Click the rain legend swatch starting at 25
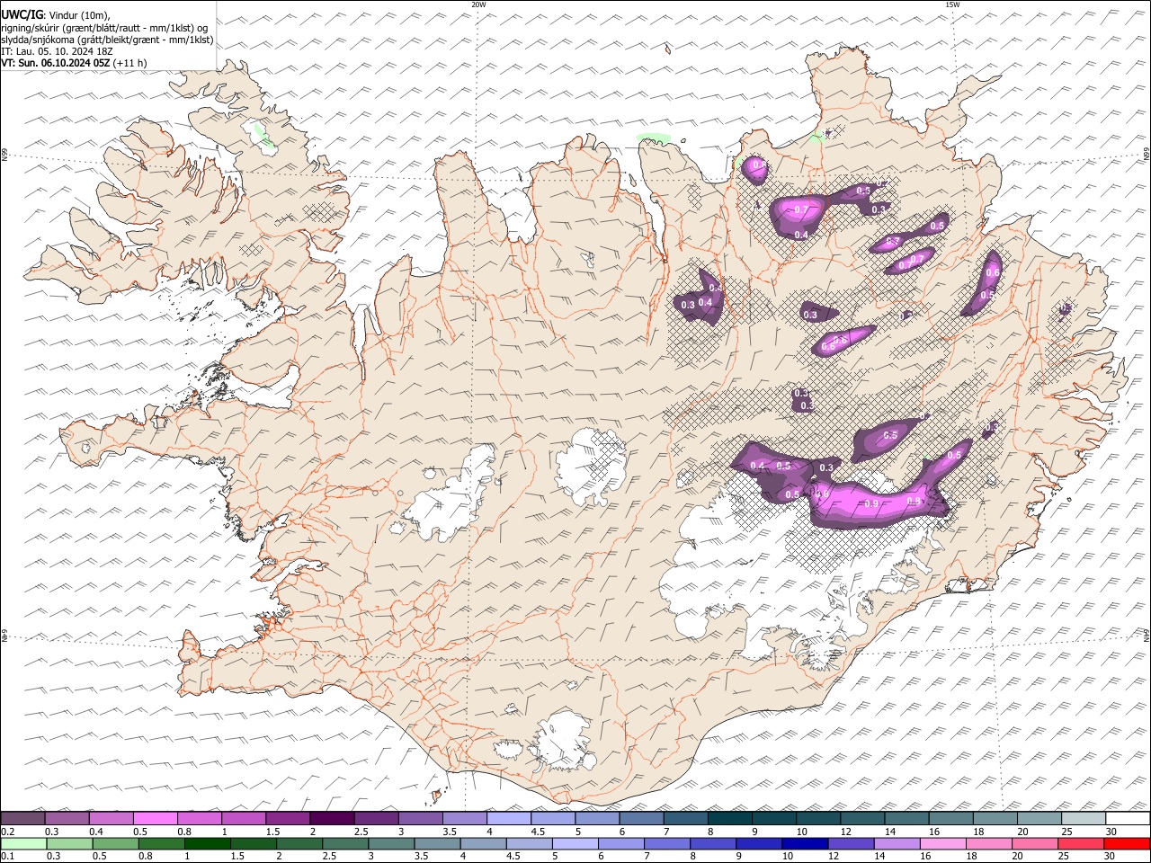The height and width of the screenshot is (863, 1151). [1081, 843]
